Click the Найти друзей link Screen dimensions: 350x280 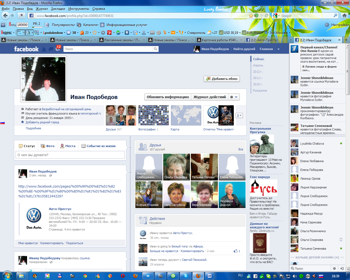coord(244,49)
